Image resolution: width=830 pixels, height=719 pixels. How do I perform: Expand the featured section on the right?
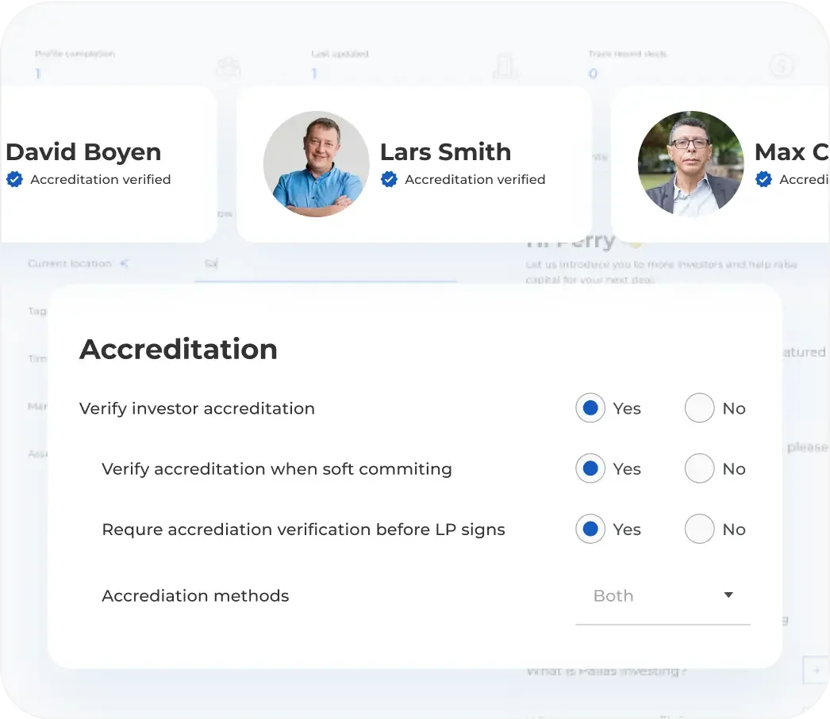pyautogui.click(x=805, y=352)
